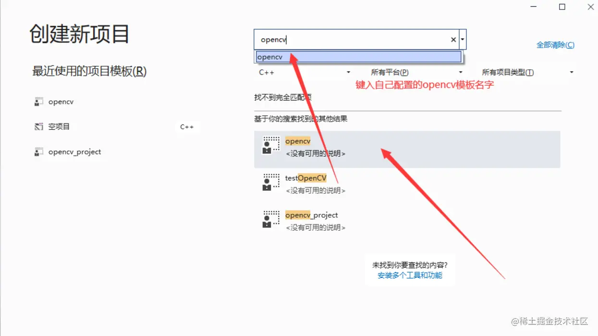598x336 pixels.
Task: Click the opencv_project icon in recent templates
Action: point(39,152)
